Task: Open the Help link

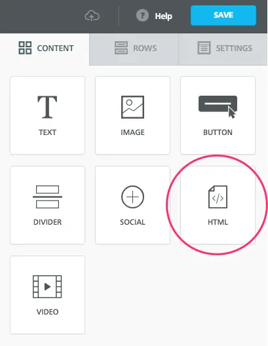Action: click(x=163, y=16)
